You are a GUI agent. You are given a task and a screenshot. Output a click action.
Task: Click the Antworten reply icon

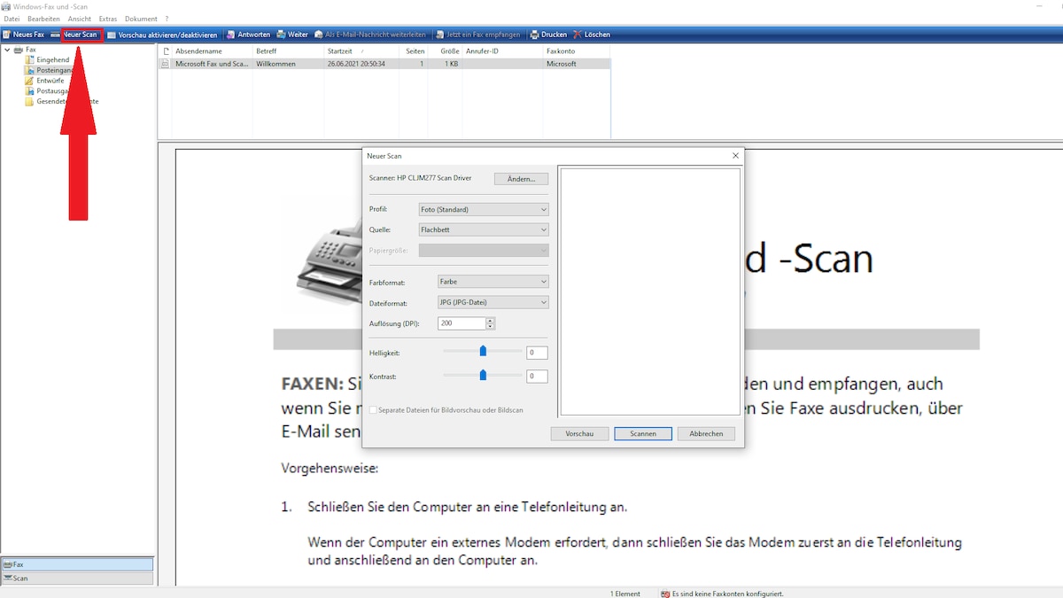tap(248, 34)
